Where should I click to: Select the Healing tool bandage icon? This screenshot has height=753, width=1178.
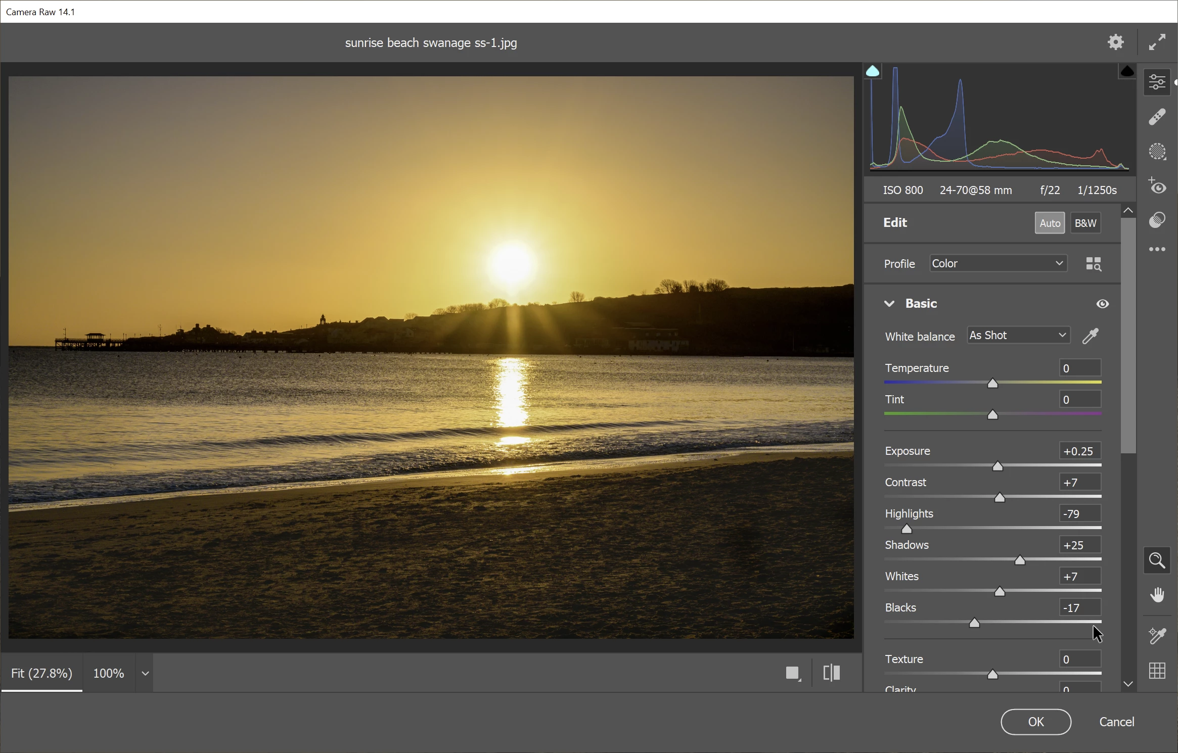(1157, 117)
